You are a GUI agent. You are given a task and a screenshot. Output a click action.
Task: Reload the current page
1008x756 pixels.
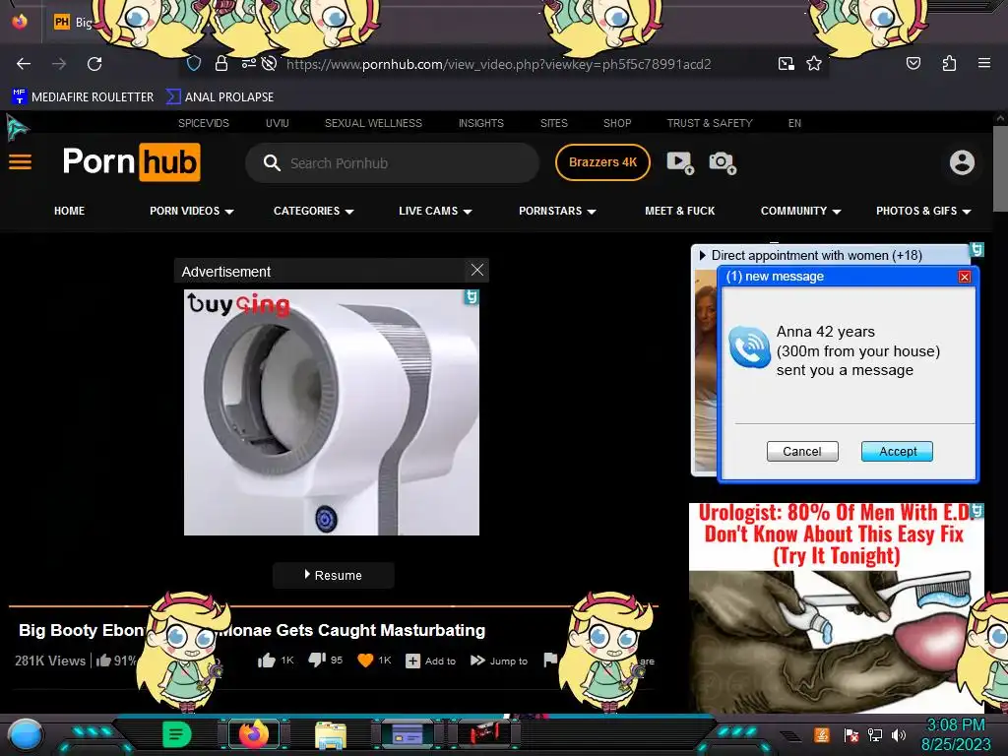coord(94,64)
